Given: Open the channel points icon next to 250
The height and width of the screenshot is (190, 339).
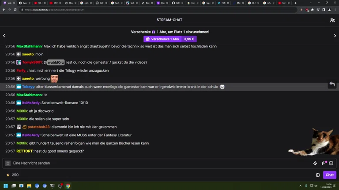Looking at the screenshot, I should [8, 175].
